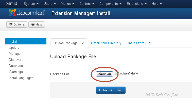Open the Users dropdown menu
192x104 pixels.
click(50, 4)
